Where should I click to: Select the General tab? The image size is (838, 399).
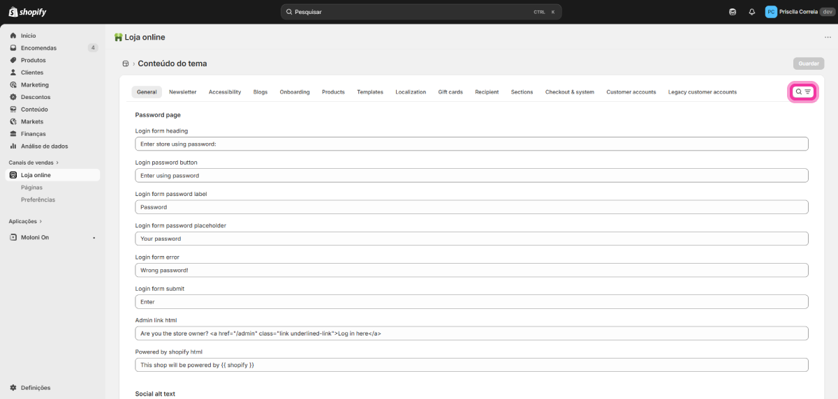click(x=147, y=92)
